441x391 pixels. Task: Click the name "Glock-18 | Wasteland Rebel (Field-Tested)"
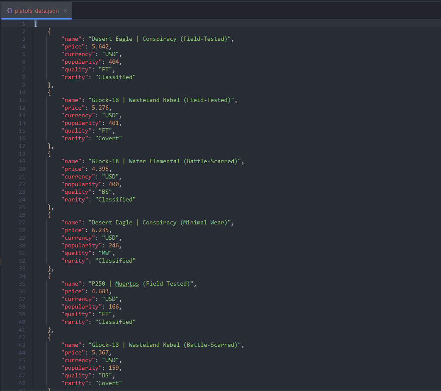(x=161, y=100)
